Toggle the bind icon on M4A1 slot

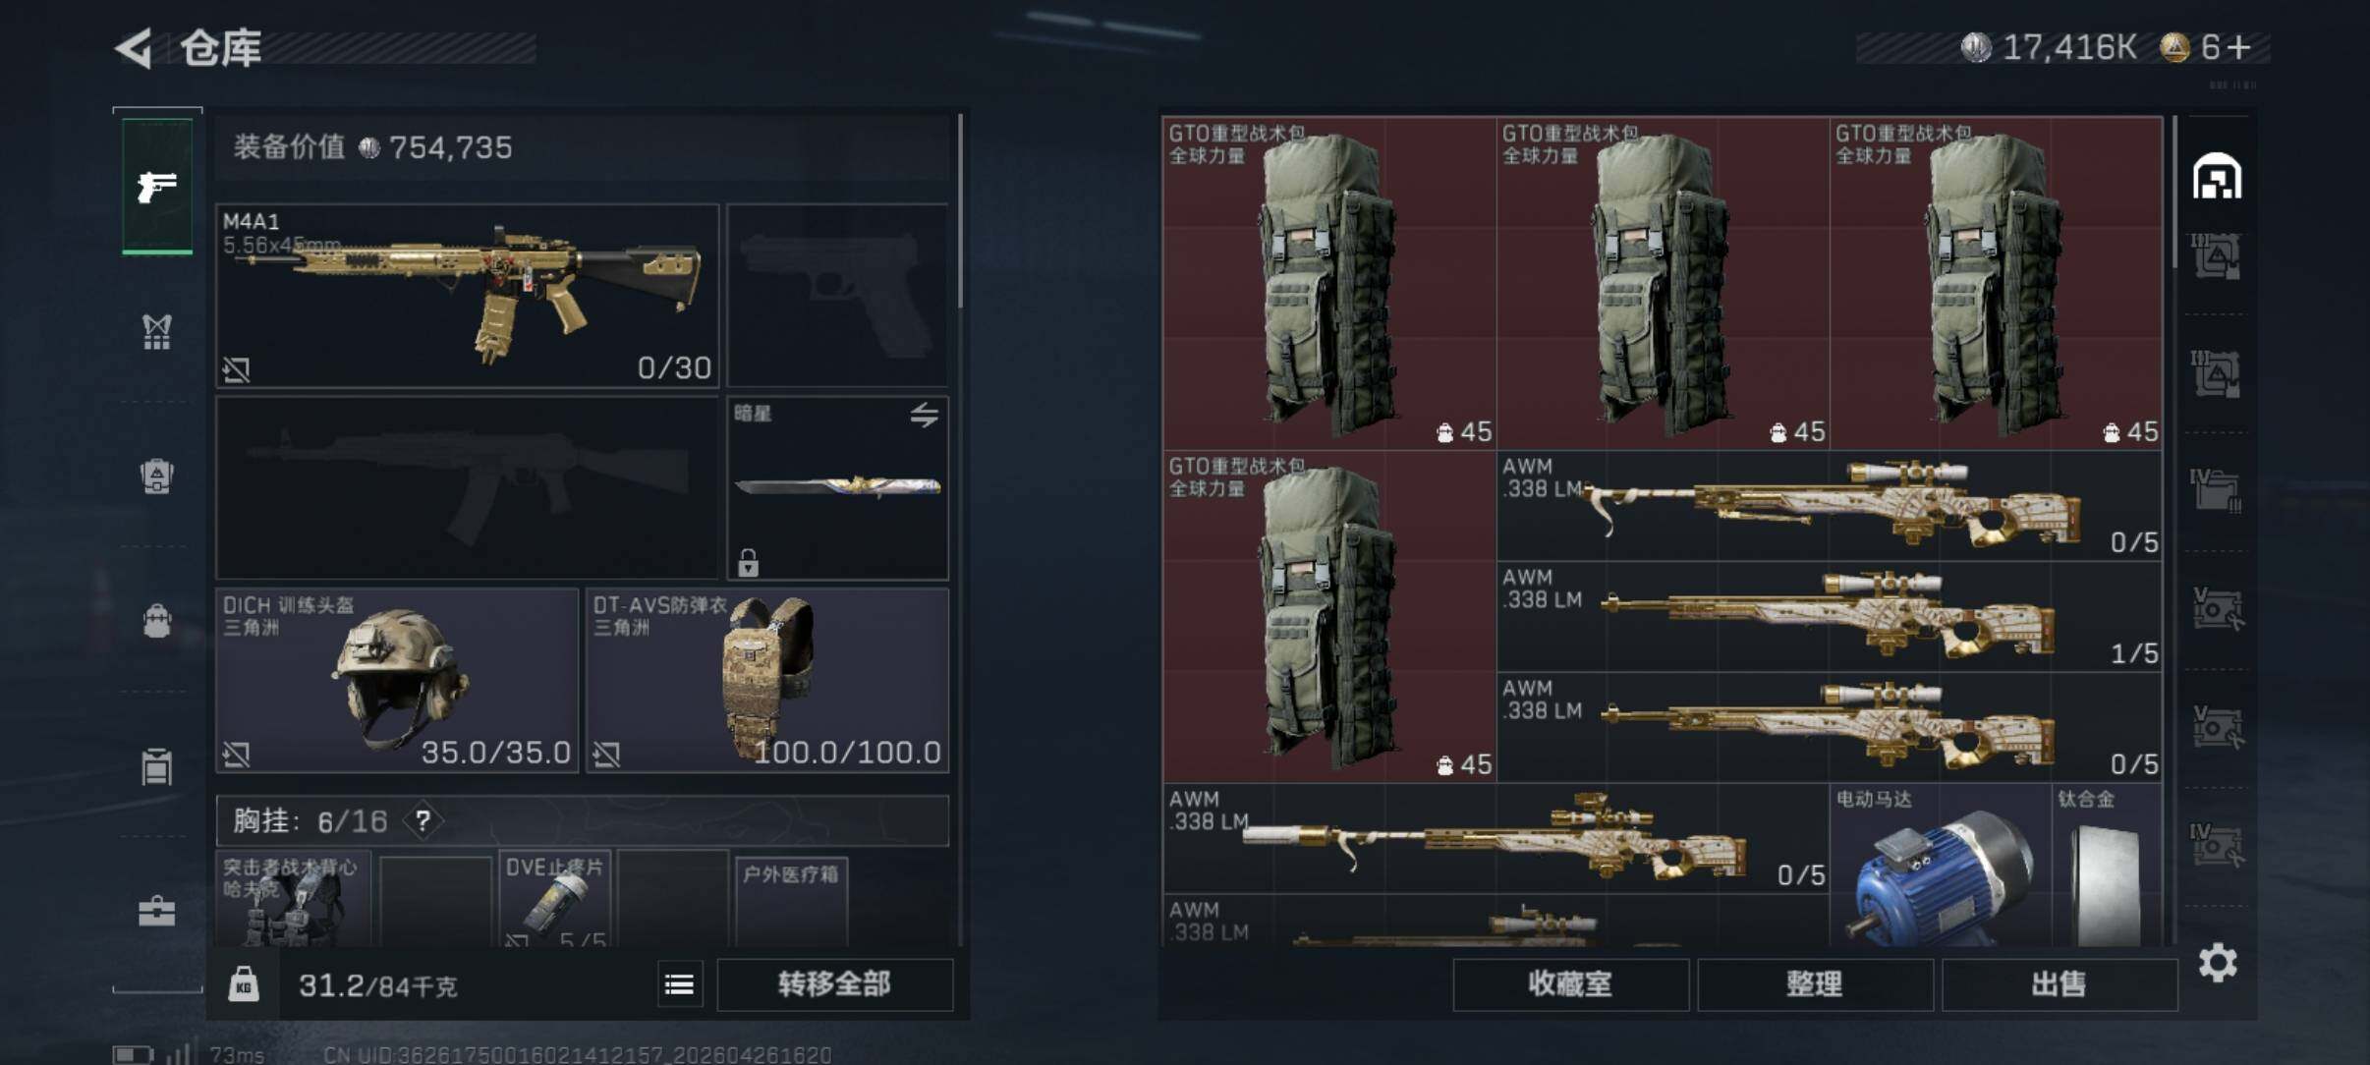pos(236,369)
